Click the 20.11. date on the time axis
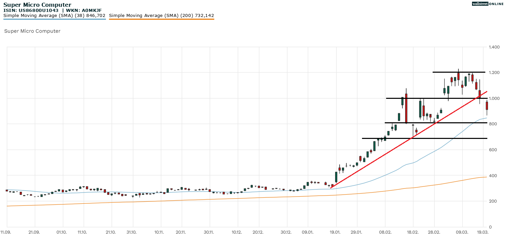Screen dimensions: 506x234 pyautogui.click(x=181, y=232)
